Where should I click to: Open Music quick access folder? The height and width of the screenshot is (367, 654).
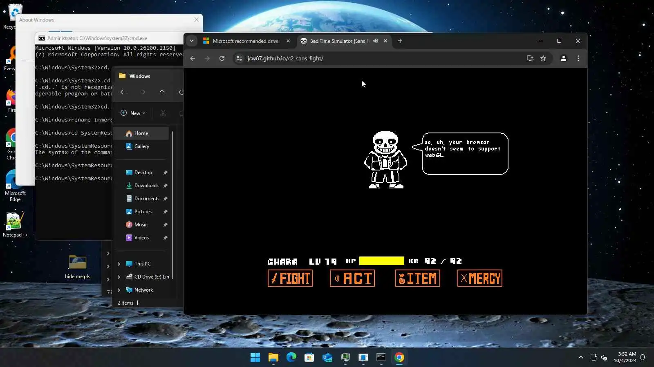(x=141, y=225)
